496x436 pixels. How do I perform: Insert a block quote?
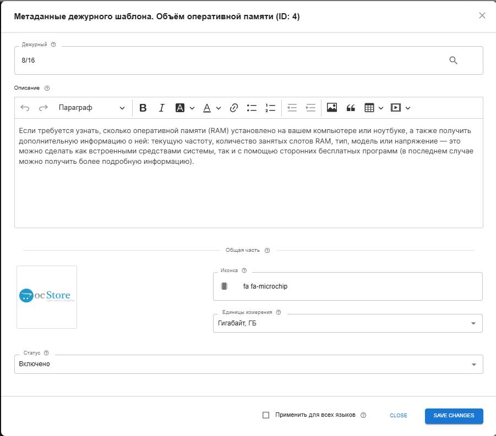pos(351,108)
